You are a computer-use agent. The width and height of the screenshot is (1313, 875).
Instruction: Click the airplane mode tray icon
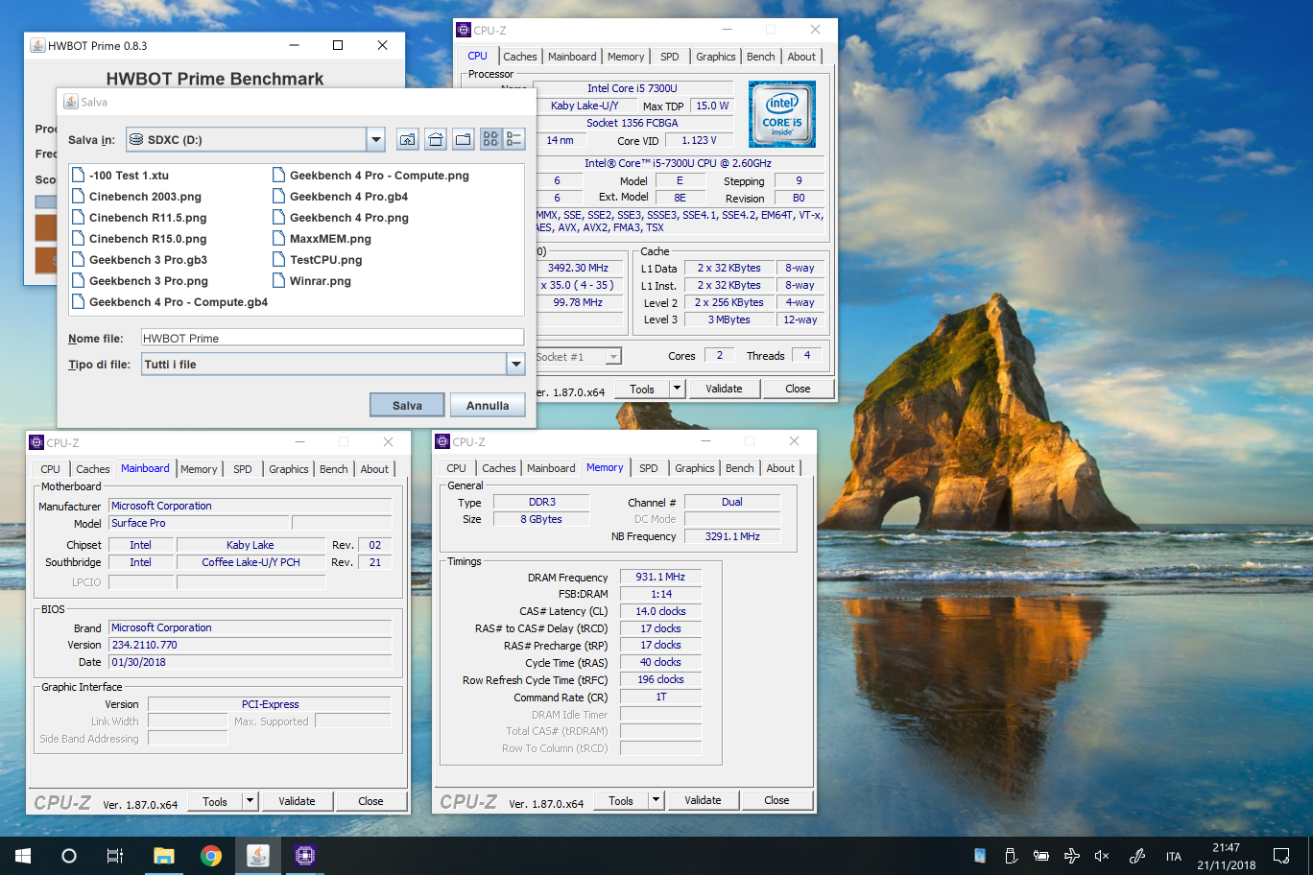point(1072,856)
